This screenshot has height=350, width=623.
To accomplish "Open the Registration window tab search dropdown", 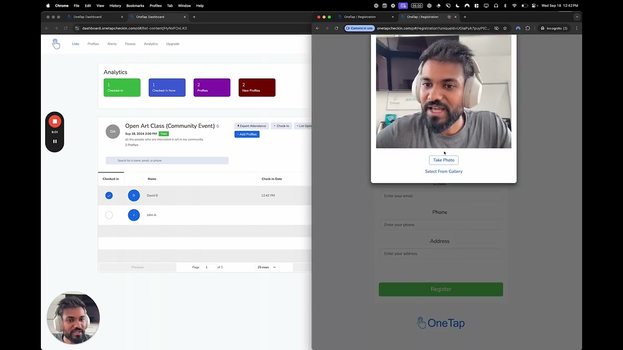I will [x=577, y=17].
